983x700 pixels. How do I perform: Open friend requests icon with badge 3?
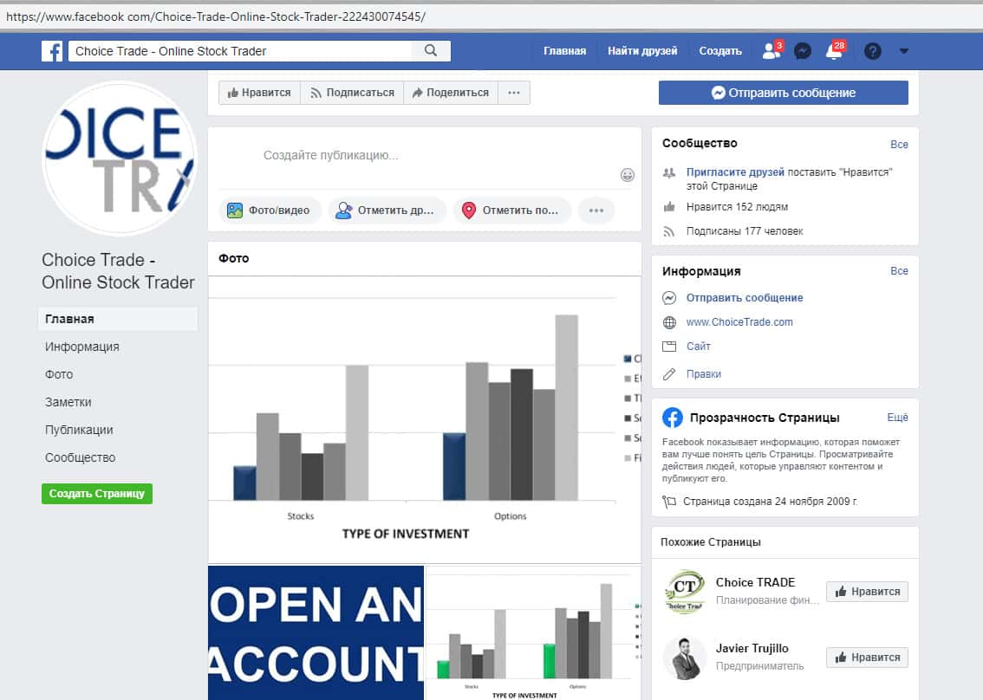(x=771, y=50)
